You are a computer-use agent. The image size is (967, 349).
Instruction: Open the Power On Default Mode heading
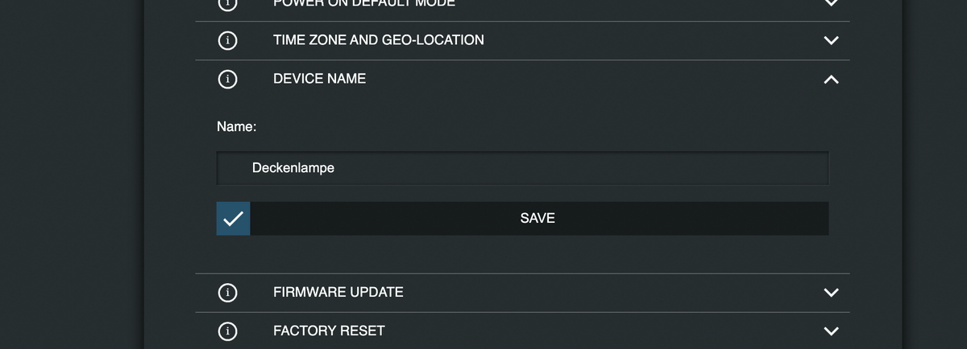click(x=364, y=3)
